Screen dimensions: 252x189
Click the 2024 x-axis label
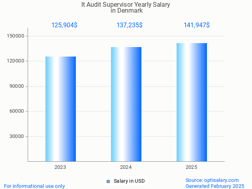(126, 167)
